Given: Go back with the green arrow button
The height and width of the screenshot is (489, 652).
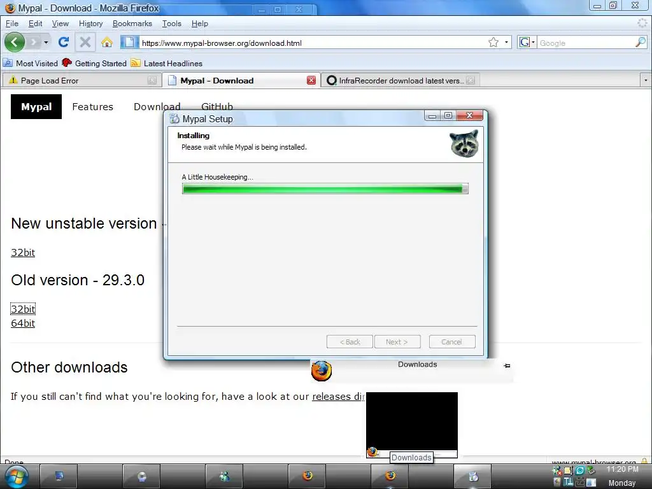Looking at the screenshot, I should pos(15,42).
